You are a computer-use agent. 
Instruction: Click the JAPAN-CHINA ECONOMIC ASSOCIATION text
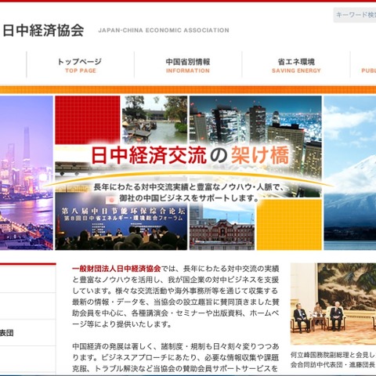[x=164, y=31]
